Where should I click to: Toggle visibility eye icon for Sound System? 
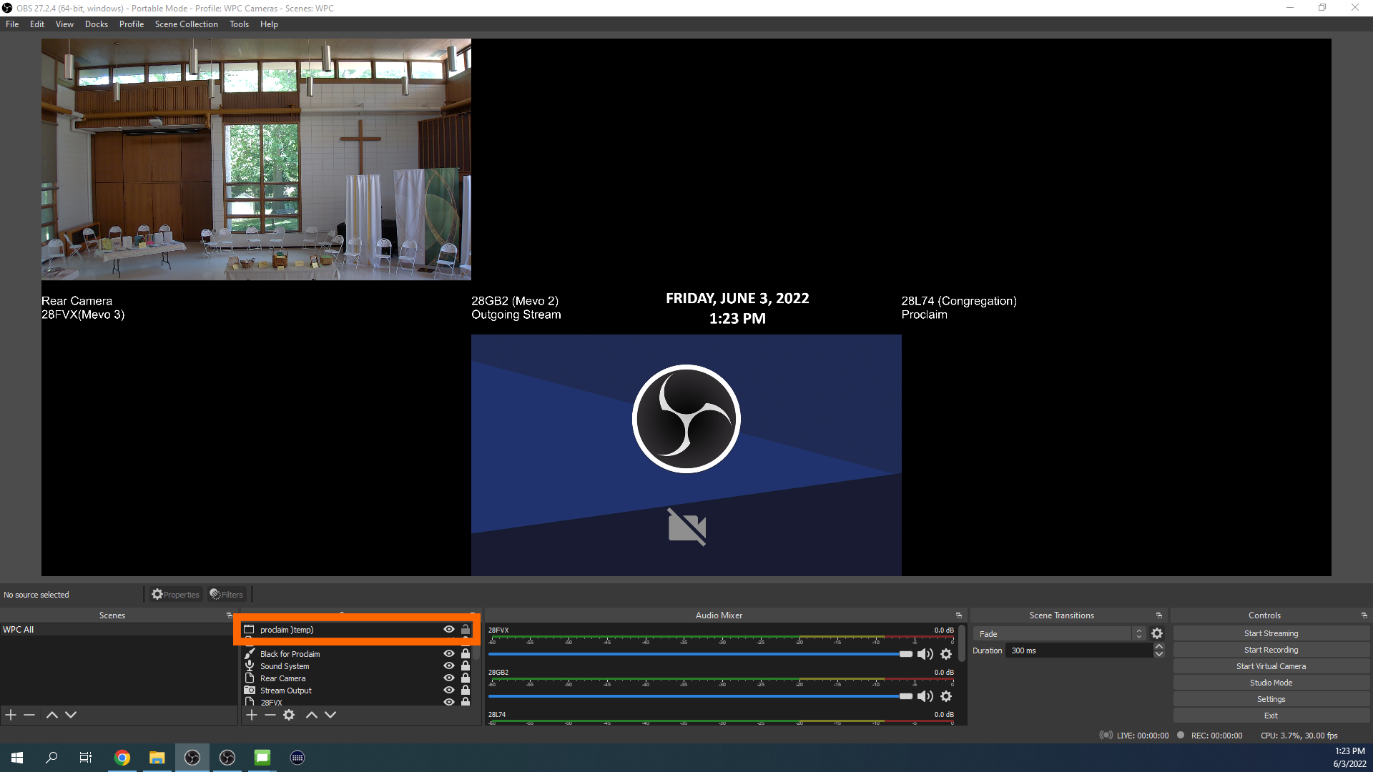[x=449, y=665]
